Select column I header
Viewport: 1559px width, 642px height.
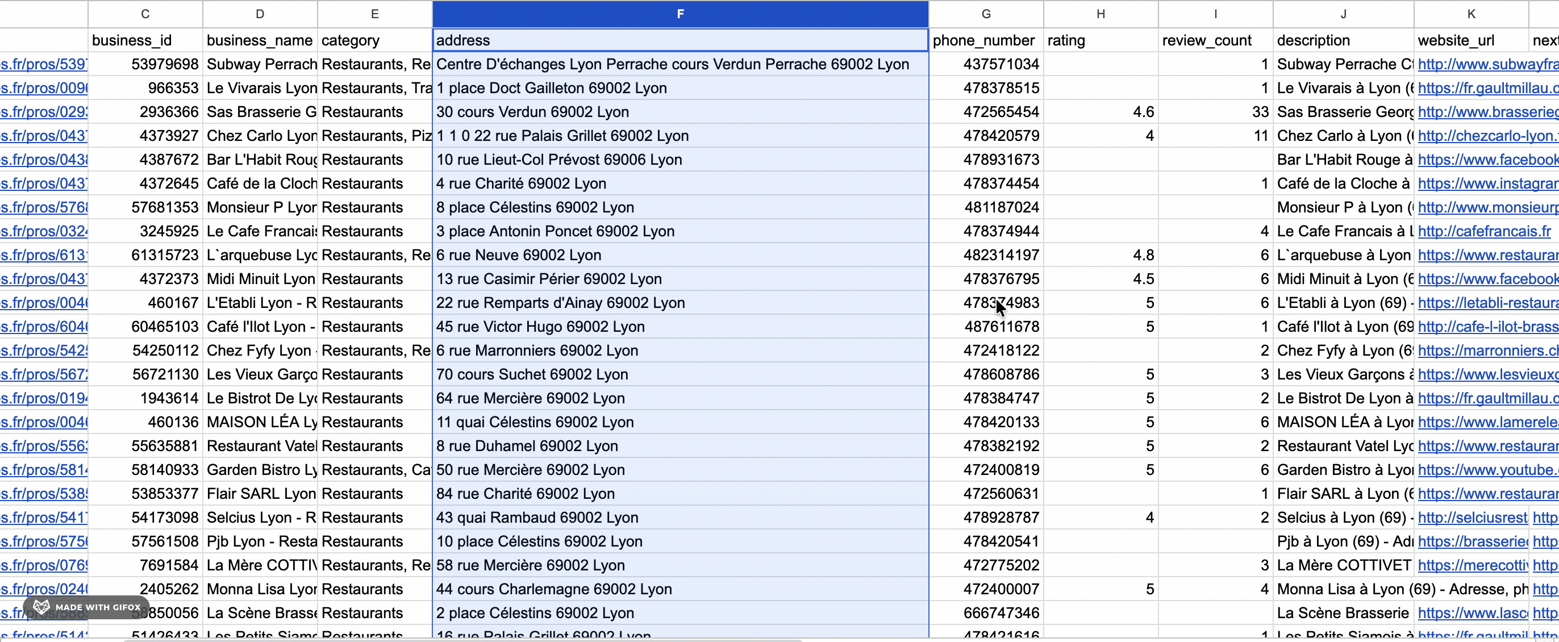click(x=1215, y=14)
